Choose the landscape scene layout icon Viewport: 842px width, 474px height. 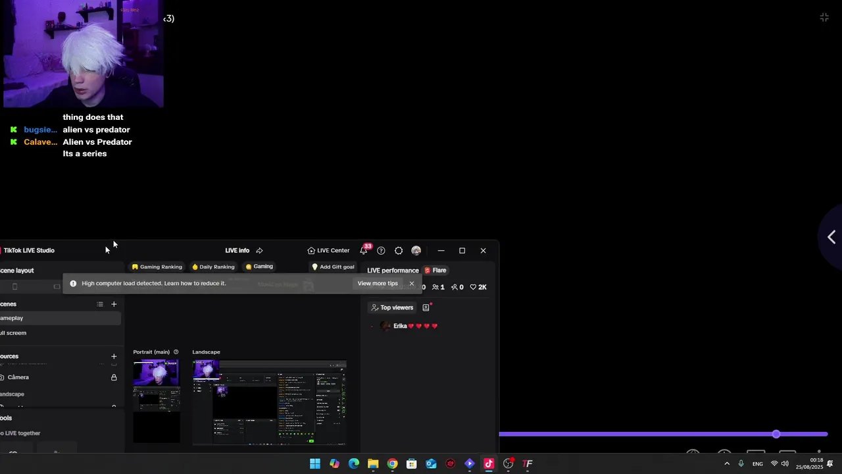(57, 286)
